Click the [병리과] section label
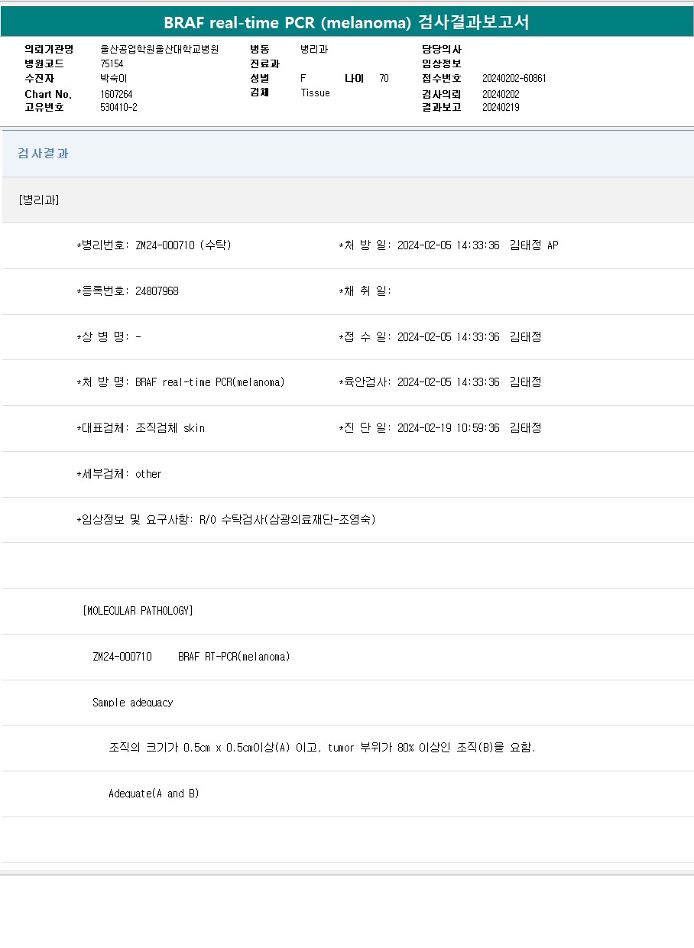The image size is (694, 948). coord(39,200)
